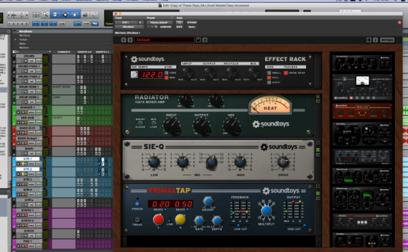Select the Grabber hand tool
This screenshot has height=252, width=408.
pos(75,15)
